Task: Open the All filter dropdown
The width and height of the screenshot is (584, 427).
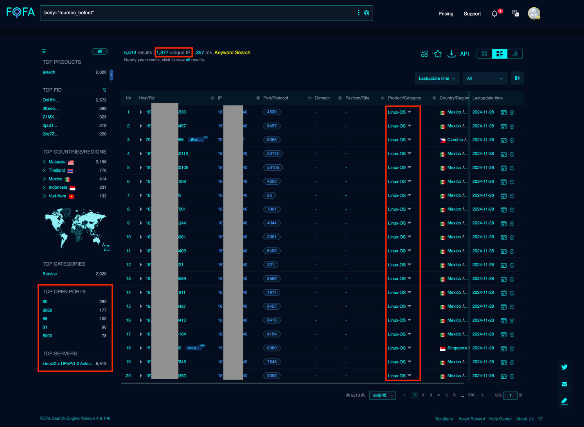Action: click(x=485, y=78)
